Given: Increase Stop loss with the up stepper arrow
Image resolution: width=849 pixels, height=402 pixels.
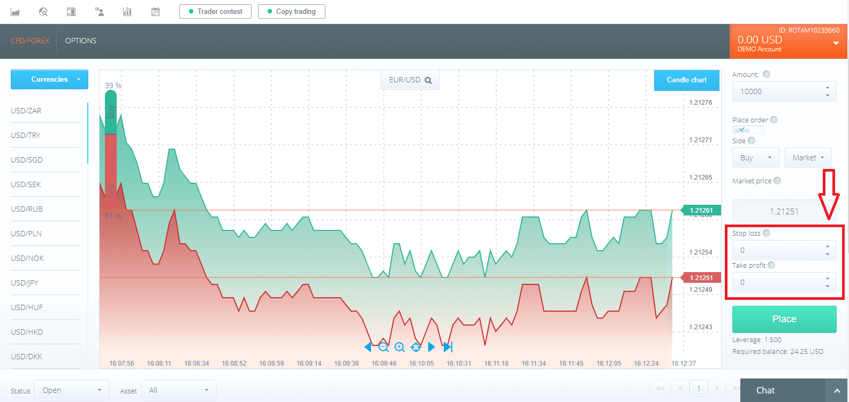Looking at the screenshot, I should [828, 246].
